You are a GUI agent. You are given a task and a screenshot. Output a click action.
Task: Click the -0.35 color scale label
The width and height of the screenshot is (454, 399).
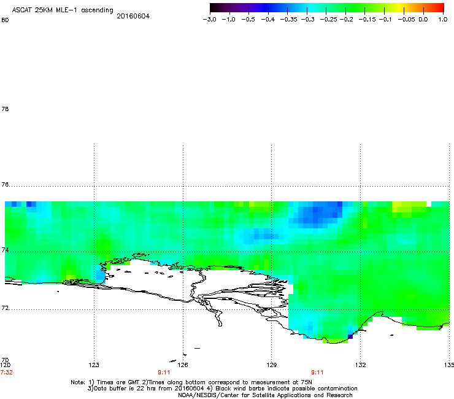coord(289,20)
